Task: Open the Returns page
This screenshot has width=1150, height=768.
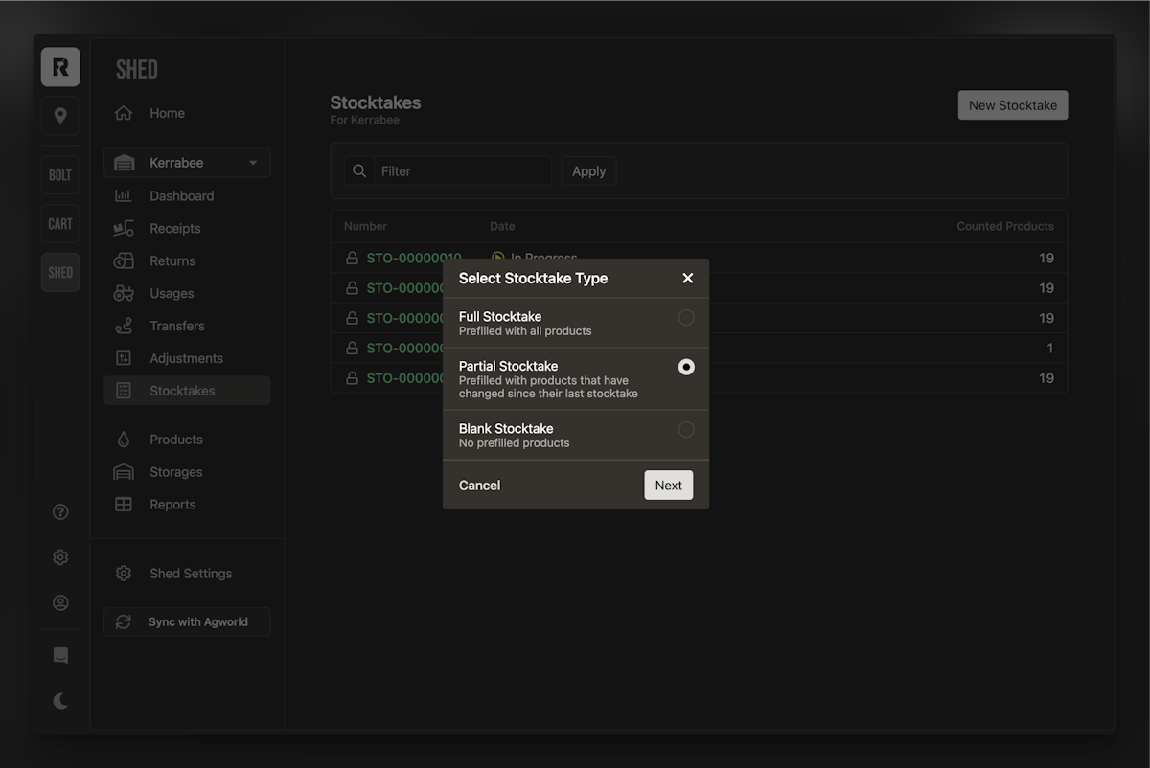Action: [x=173, y=260]
